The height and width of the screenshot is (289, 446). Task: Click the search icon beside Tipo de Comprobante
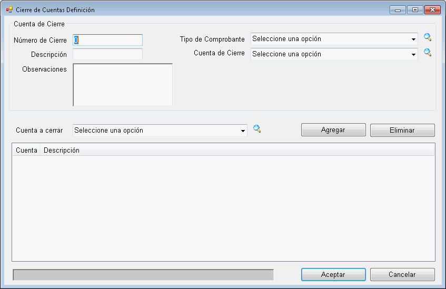pos(428,37)
